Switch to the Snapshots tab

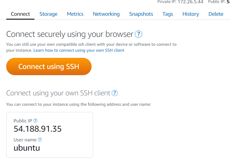141,14
